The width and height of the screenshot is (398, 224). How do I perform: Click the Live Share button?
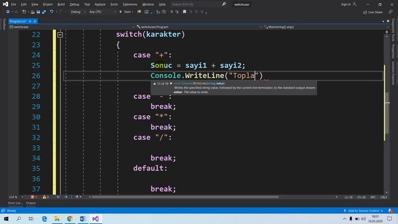373,12
